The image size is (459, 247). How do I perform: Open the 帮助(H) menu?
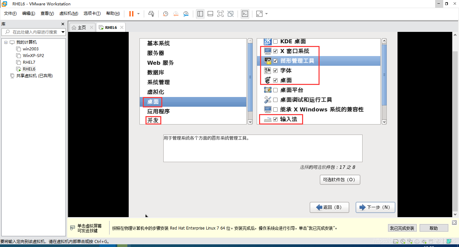113,13
